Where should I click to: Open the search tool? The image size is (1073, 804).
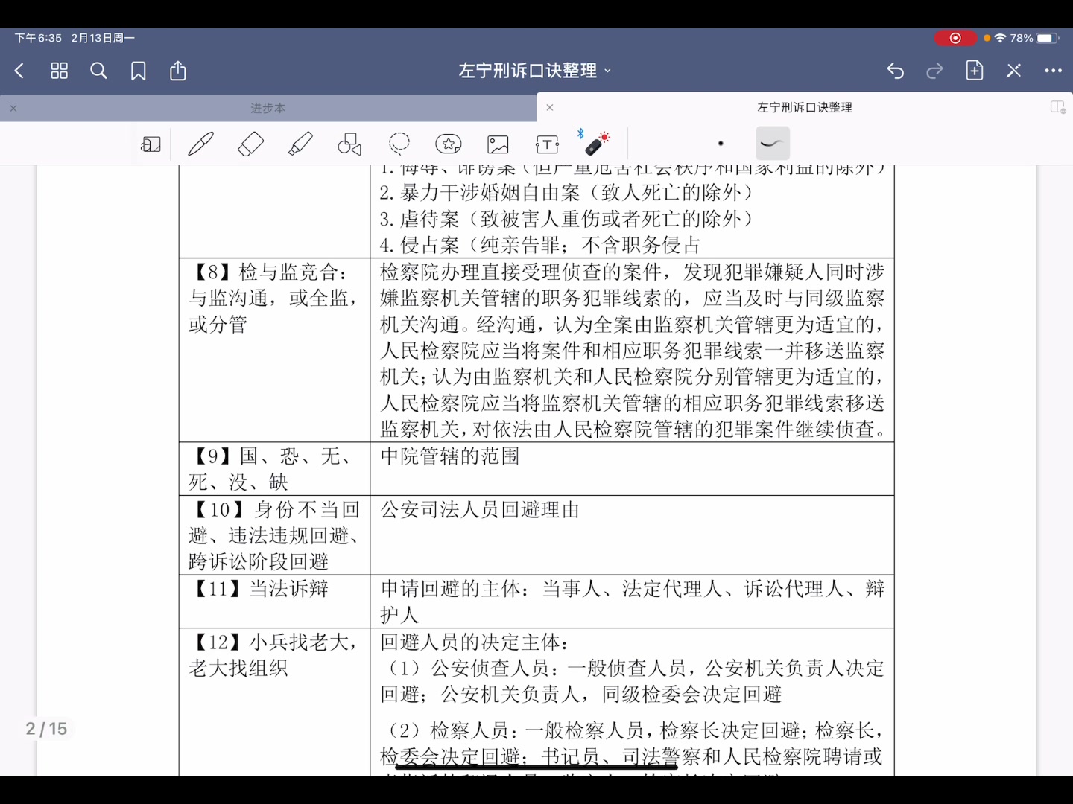[x=98, y=71]
